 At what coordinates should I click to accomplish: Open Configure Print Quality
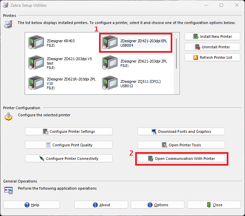[69, 145]
